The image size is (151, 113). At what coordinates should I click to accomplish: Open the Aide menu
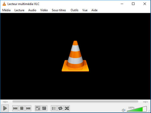pos(94,10)
